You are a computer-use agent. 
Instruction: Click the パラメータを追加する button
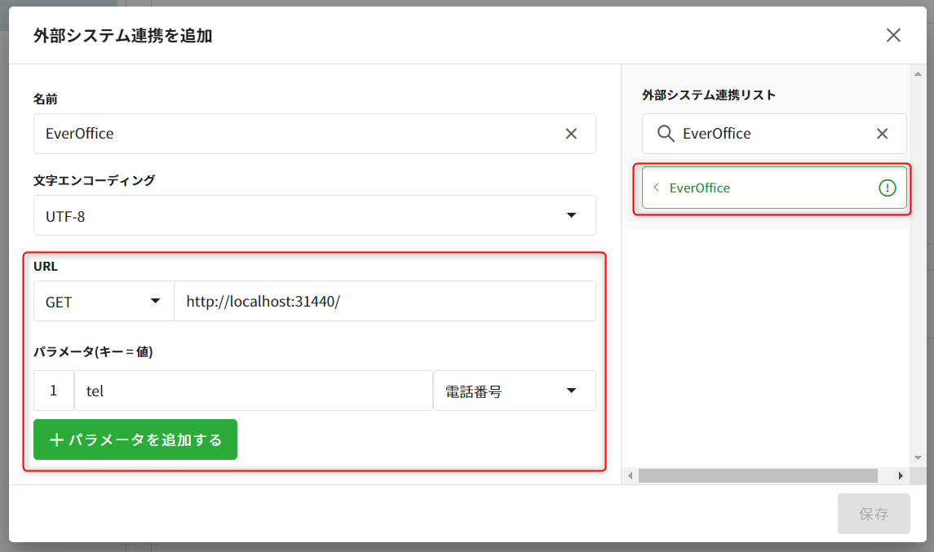tap(135, 440)
